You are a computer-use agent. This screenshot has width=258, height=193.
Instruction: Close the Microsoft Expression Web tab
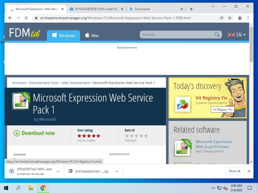62,9
